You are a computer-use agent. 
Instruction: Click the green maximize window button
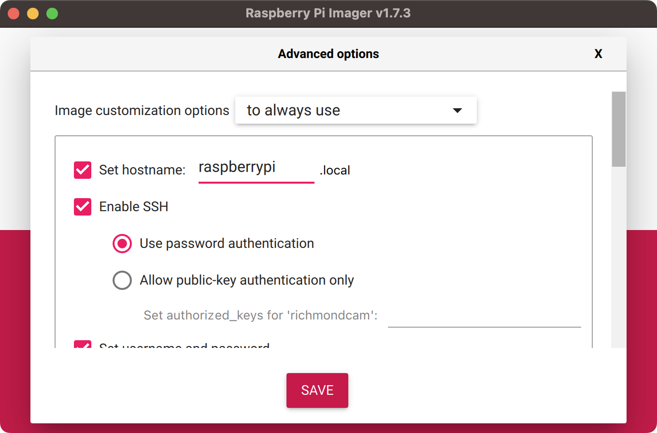click(x=52, y=14)
